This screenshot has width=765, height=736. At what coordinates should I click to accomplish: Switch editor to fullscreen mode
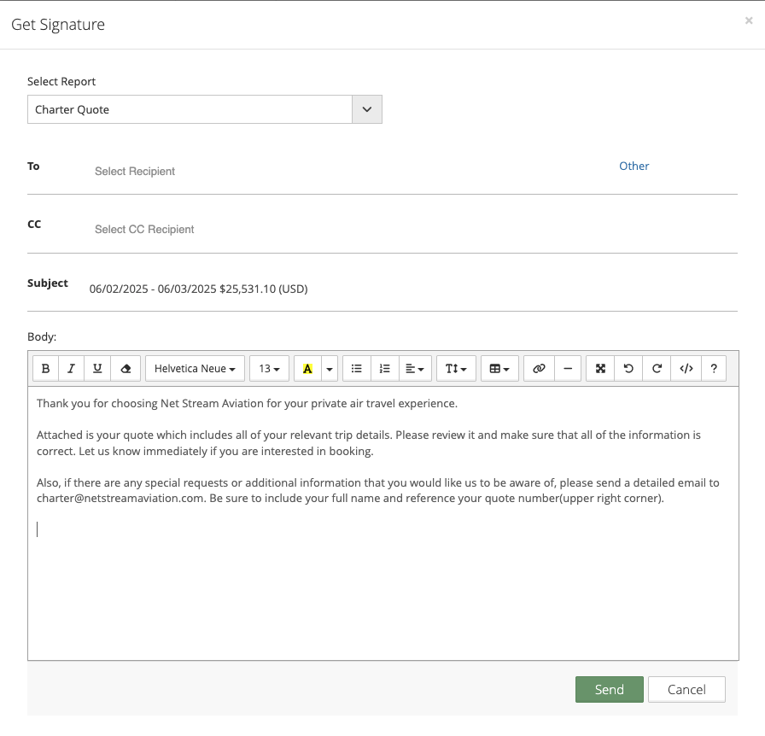[600, 369]
